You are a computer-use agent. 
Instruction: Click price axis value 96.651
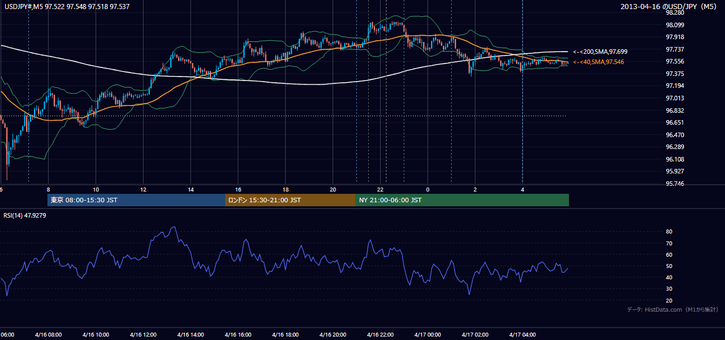click(x=675, y=122)
